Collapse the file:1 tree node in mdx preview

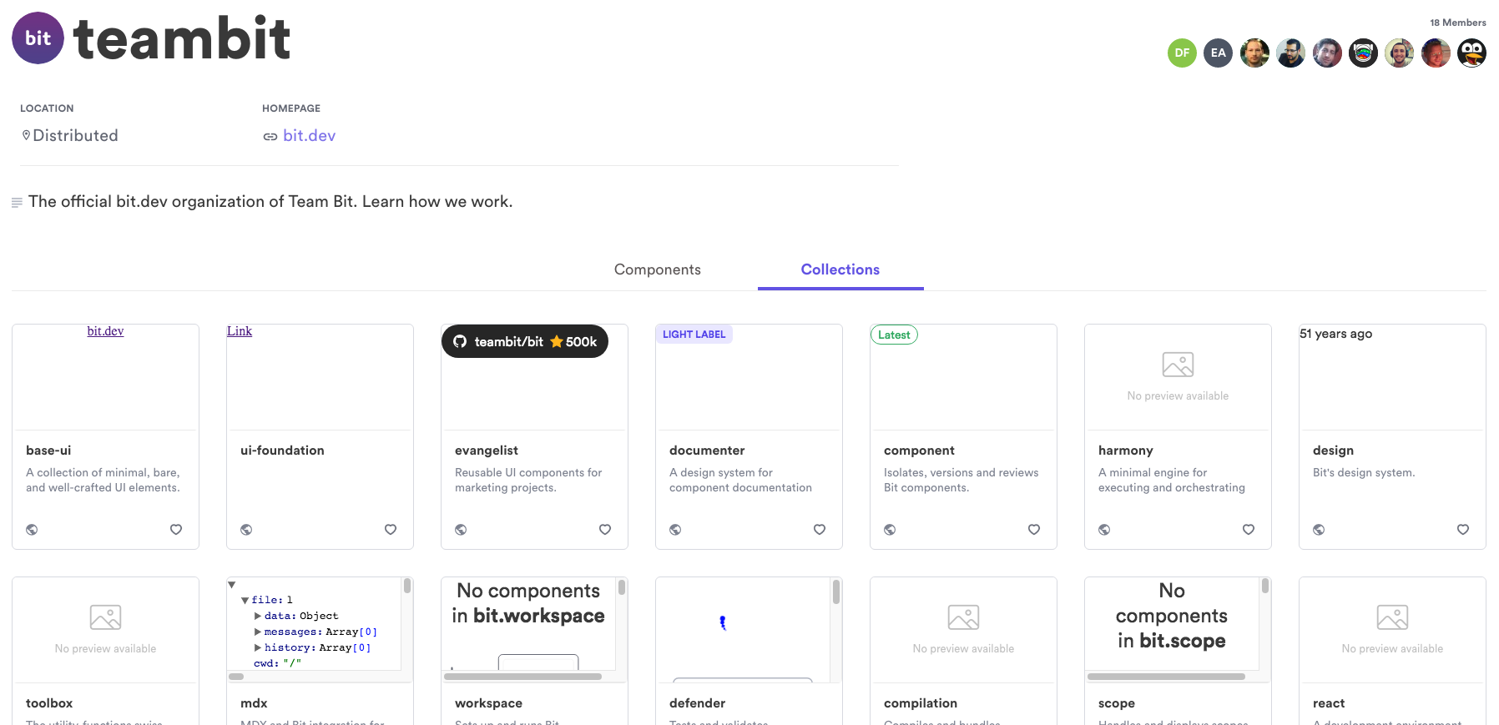(245, 600)
